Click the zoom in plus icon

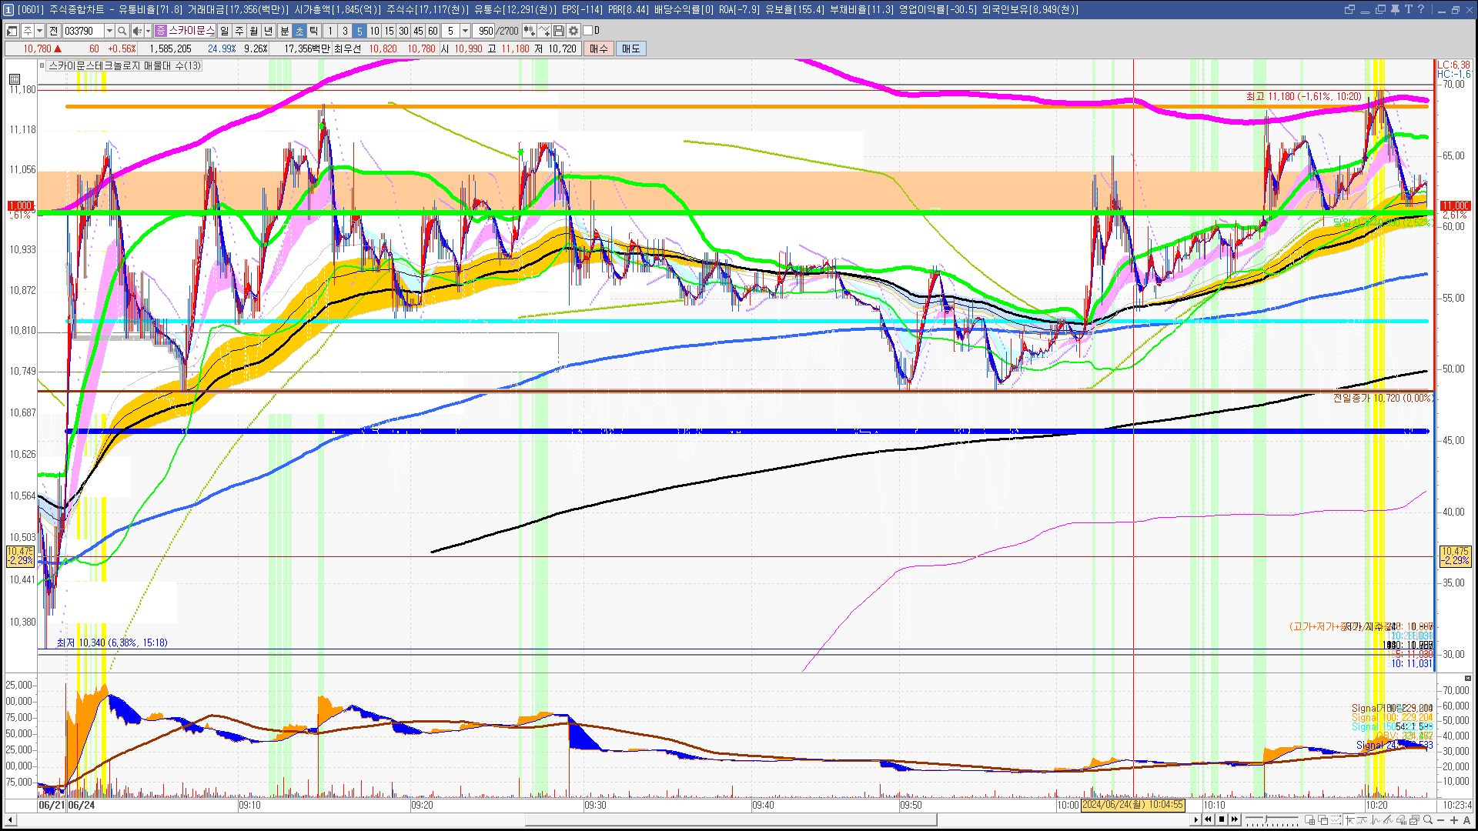tap(1453, 819)
